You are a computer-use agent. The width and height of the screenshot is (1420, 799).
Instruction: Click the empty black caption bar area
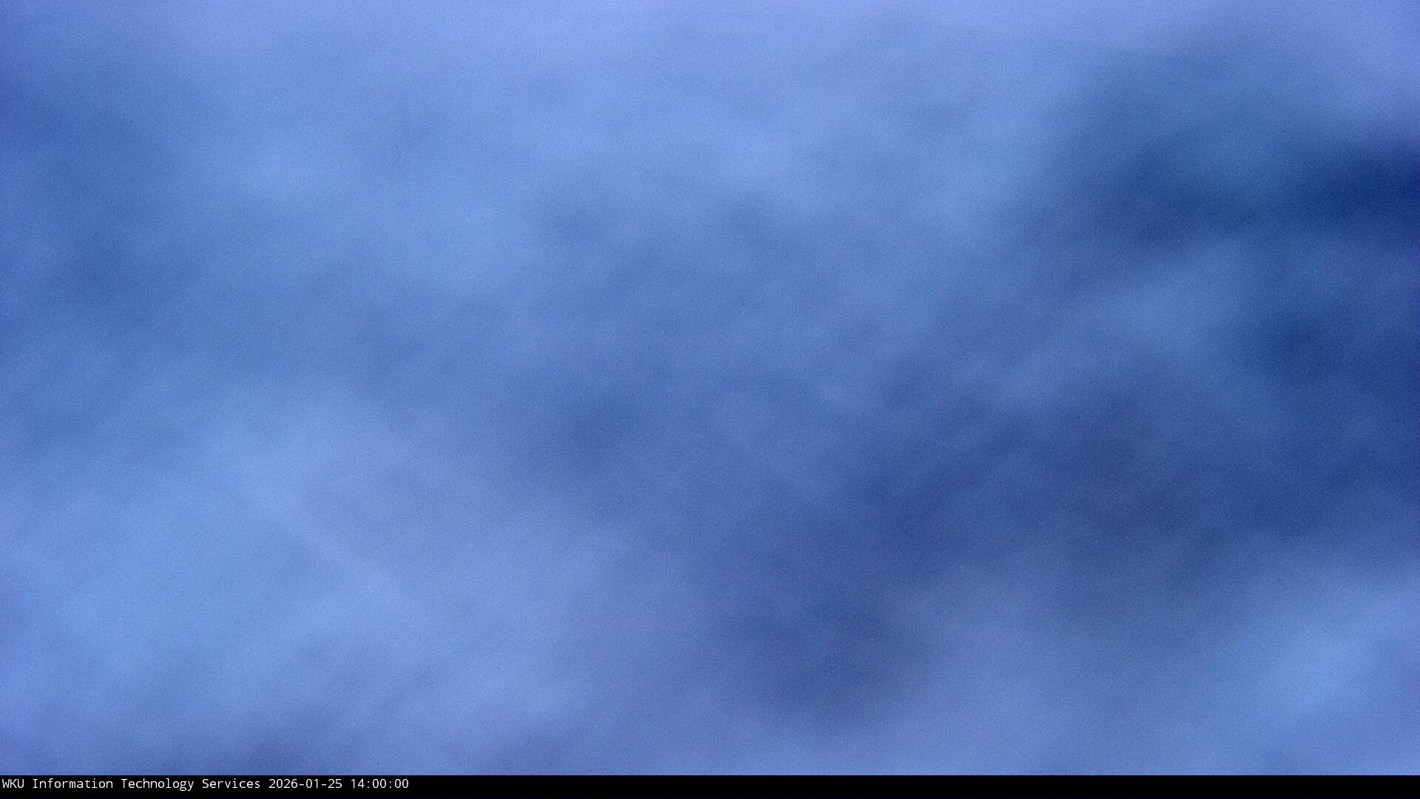click(887, 786)
